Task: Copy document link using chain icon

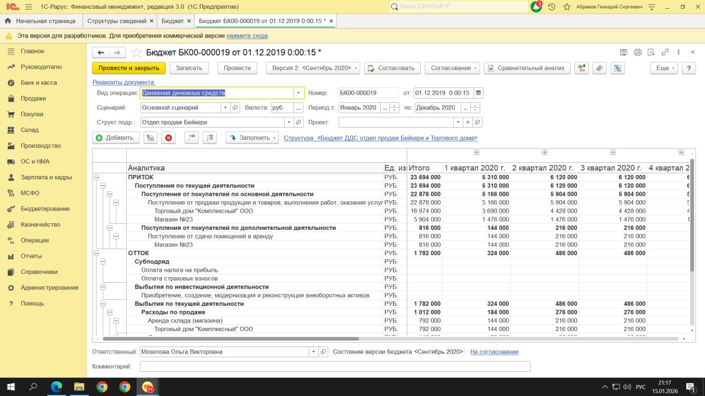Action: pyautogui.click(x=665, y=53)
